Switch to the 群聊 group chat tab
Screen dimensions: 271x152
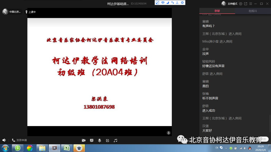click(x=217, y=11)
